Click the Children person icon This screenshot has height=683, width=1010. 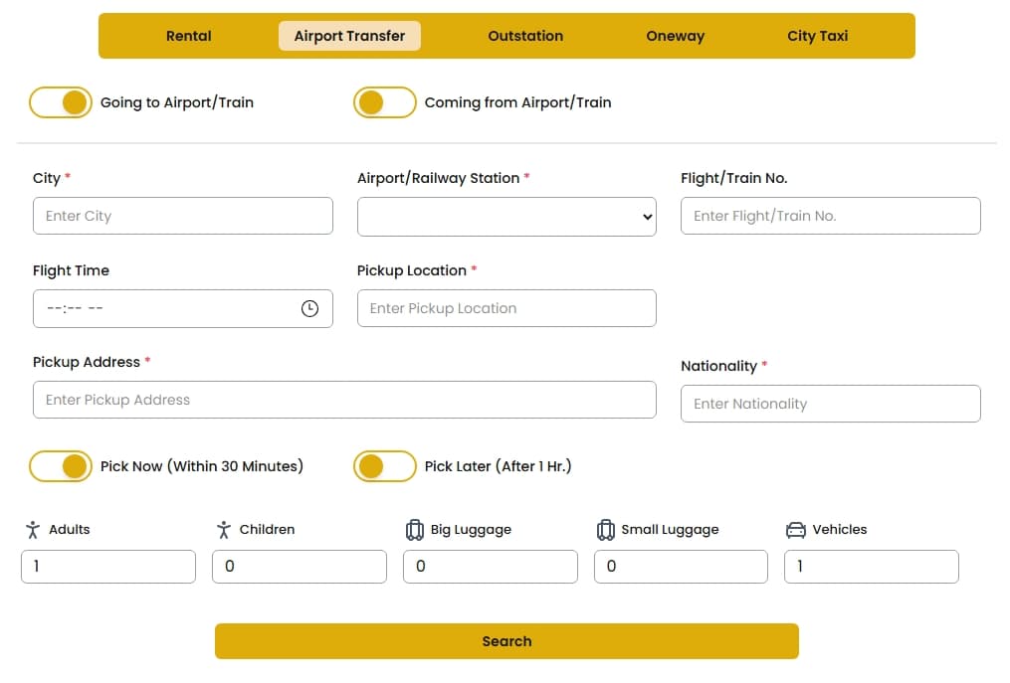[223, 529]
